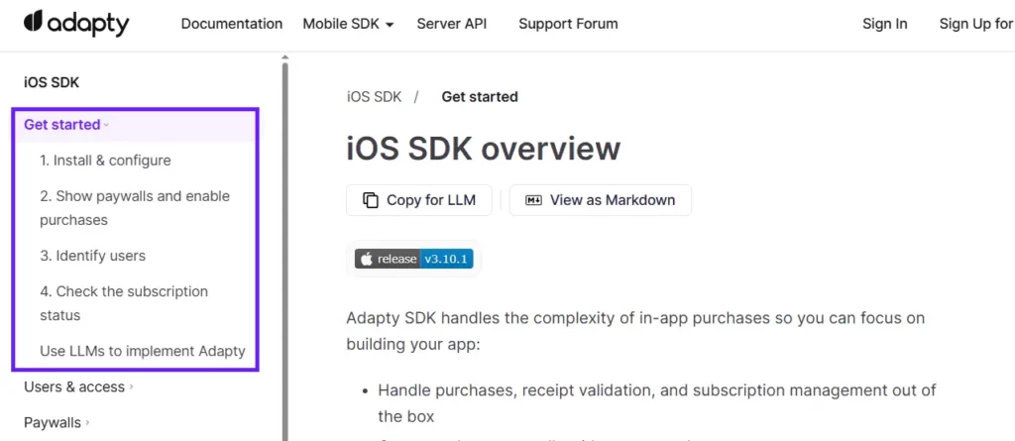
Task: Collapse the Get started section
Action: point(135,124)
